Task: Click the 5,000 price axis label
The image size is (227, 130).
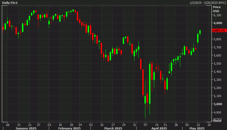Action: [x=218, y=104]
